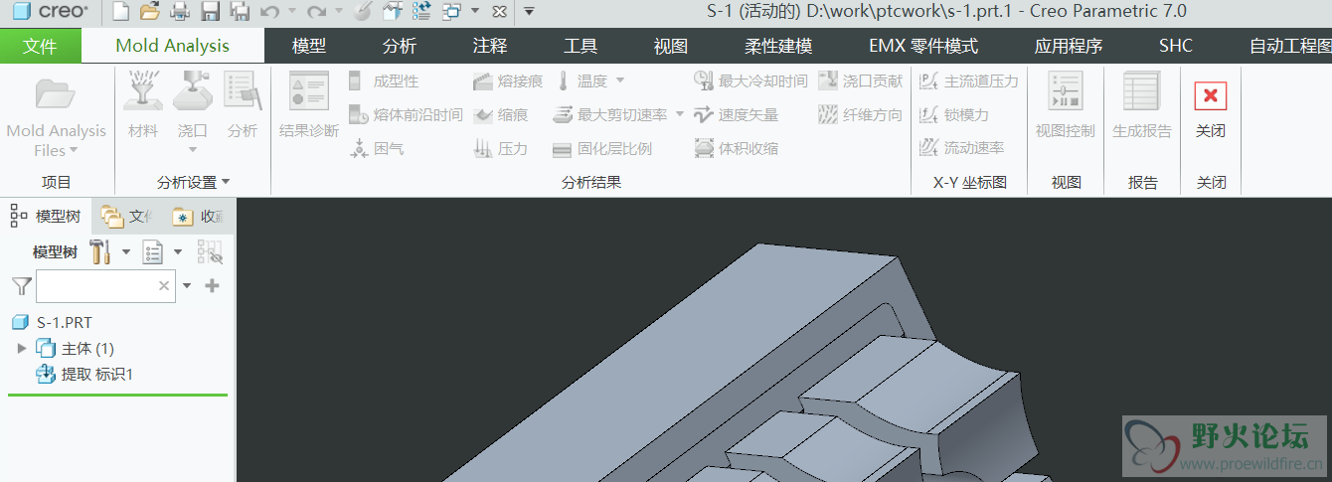Switch to the folder browser navigator tab
The image size is (1332, 482).
click(126, 216)
